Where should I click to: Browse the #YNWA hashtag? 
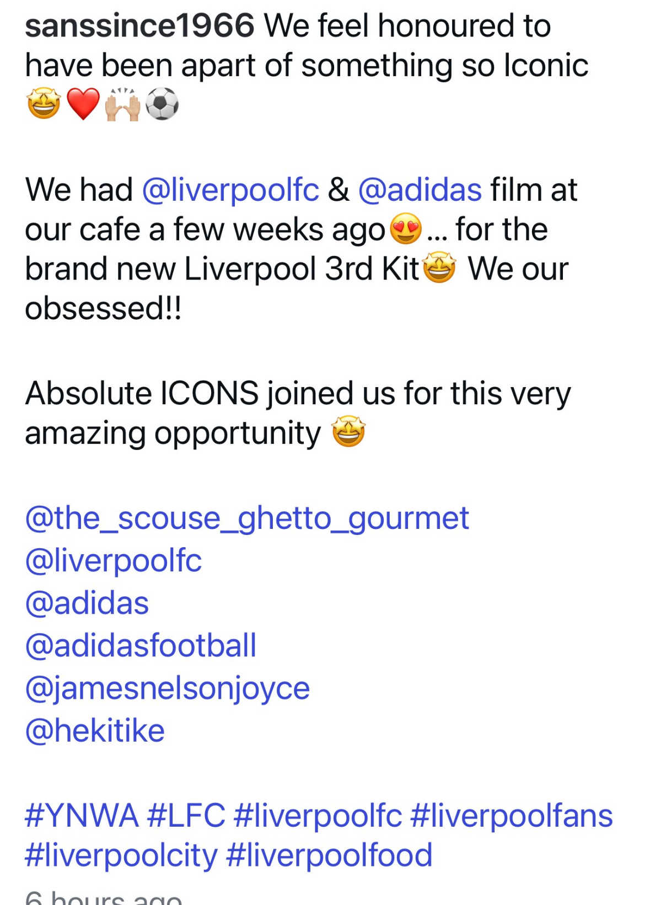click(82, 816)
